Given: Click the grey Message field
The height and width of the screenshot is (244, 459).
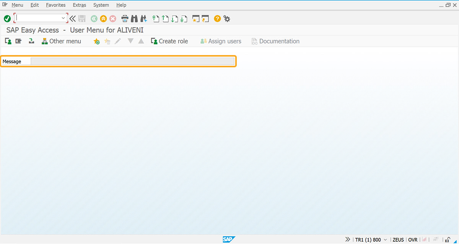Looking at the screenshot, I should [x=132, y=61].
